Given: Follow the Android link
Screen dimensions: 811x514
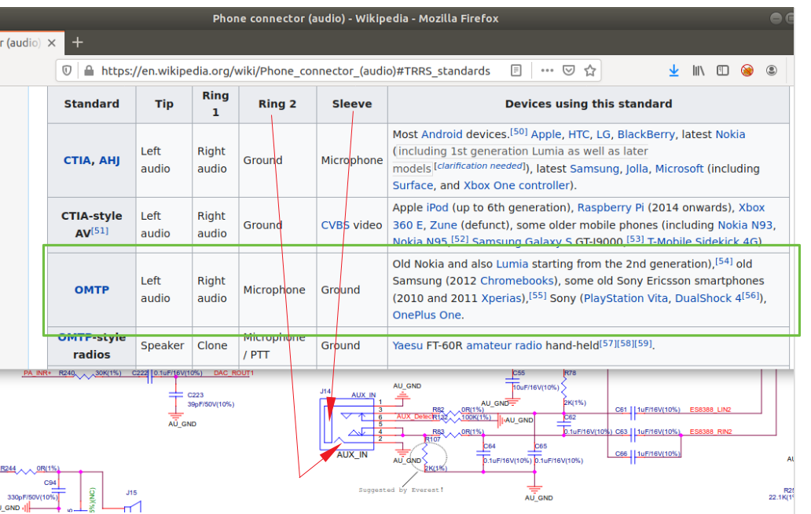Looking at the screenshot, I should point(442,134).
